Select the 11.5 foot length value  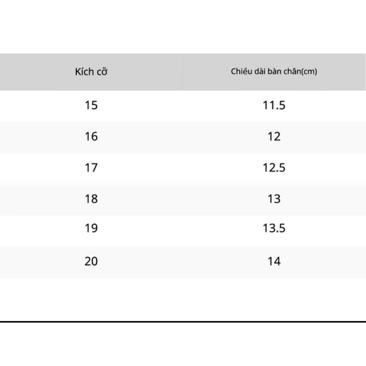click(274, 105)
